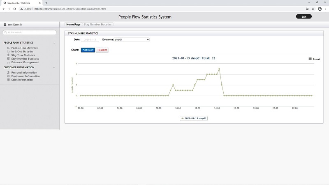329x185 pixels.
Task: Click the Entrance Management icon
Action: pos(8,62)
